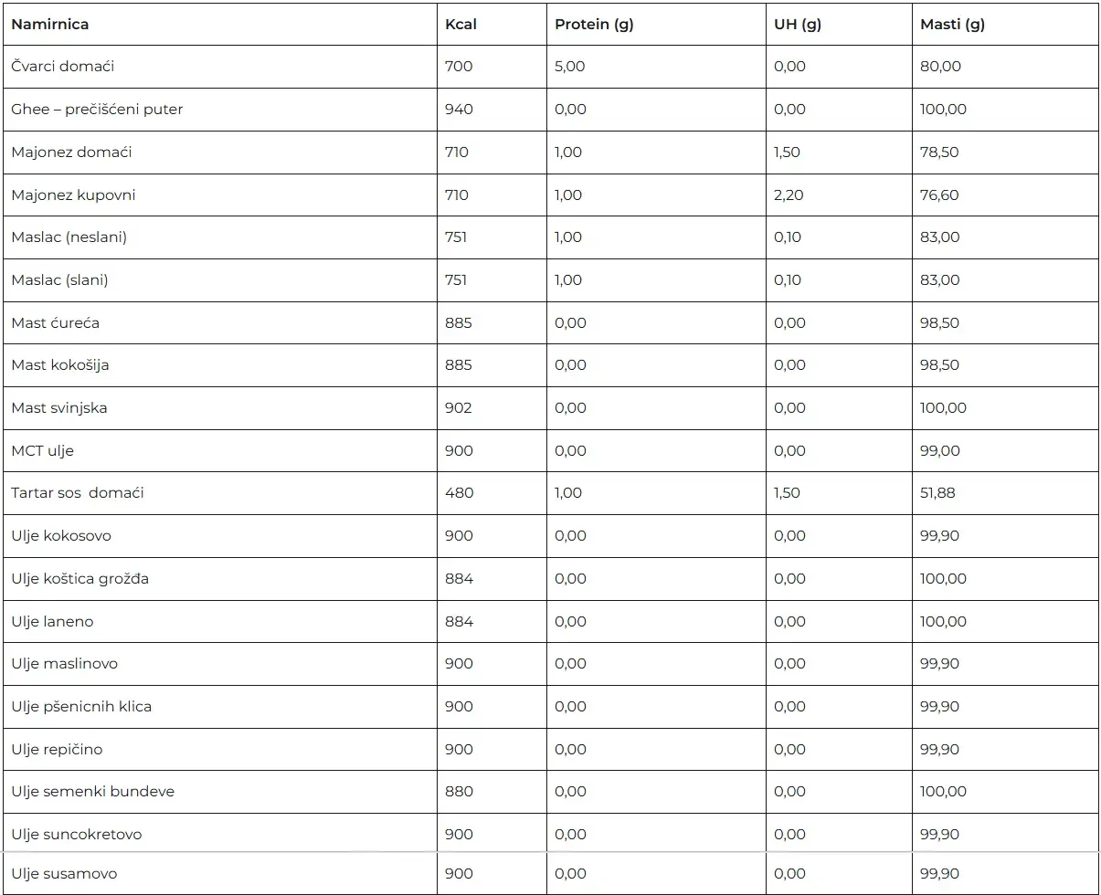Click the Protein (g) column header
Screen dimensions: 1101x895
pyautogui.click(x=594, y=25)
